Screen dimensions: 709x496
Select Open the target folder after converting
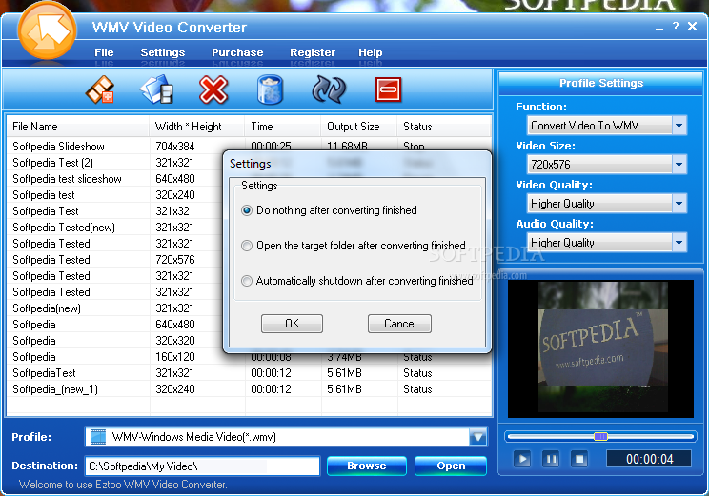pos(247,246)
